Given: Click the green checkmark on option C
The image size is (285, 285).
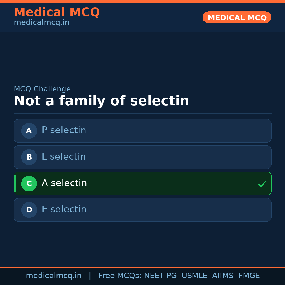Looking at the screenshot, I should pyautogui.click(x=262, y=184).
